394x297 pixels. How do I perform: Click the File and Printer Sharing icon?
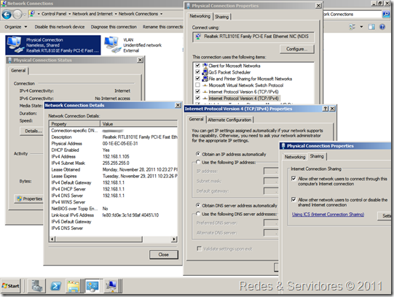click(x=205, y=79)
